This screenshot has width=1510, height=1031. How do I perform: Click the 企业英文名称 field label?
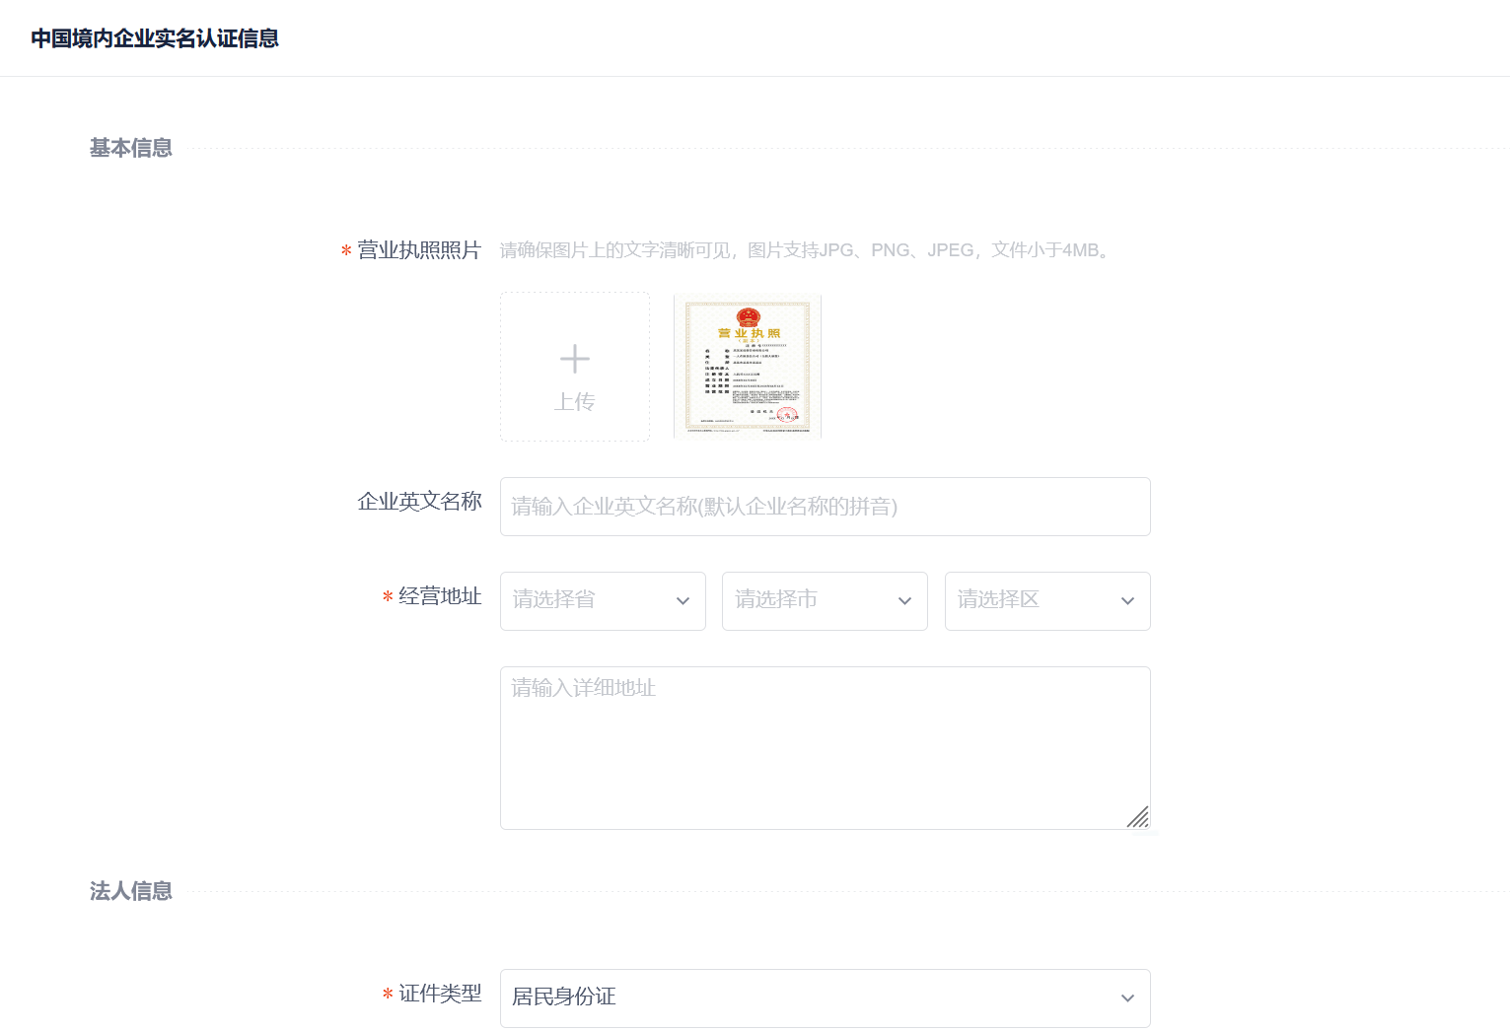(419, 502)
